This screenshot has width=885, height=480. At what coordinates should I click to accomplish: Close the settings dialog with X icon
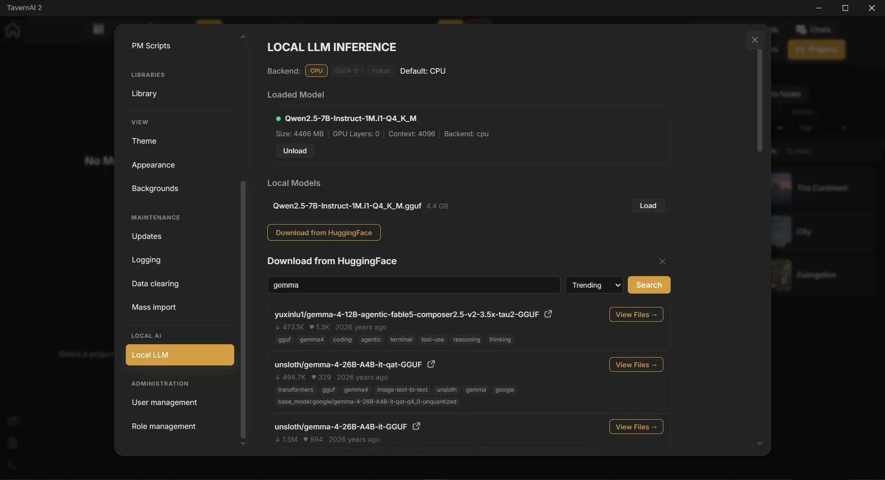tap(755, 40)
